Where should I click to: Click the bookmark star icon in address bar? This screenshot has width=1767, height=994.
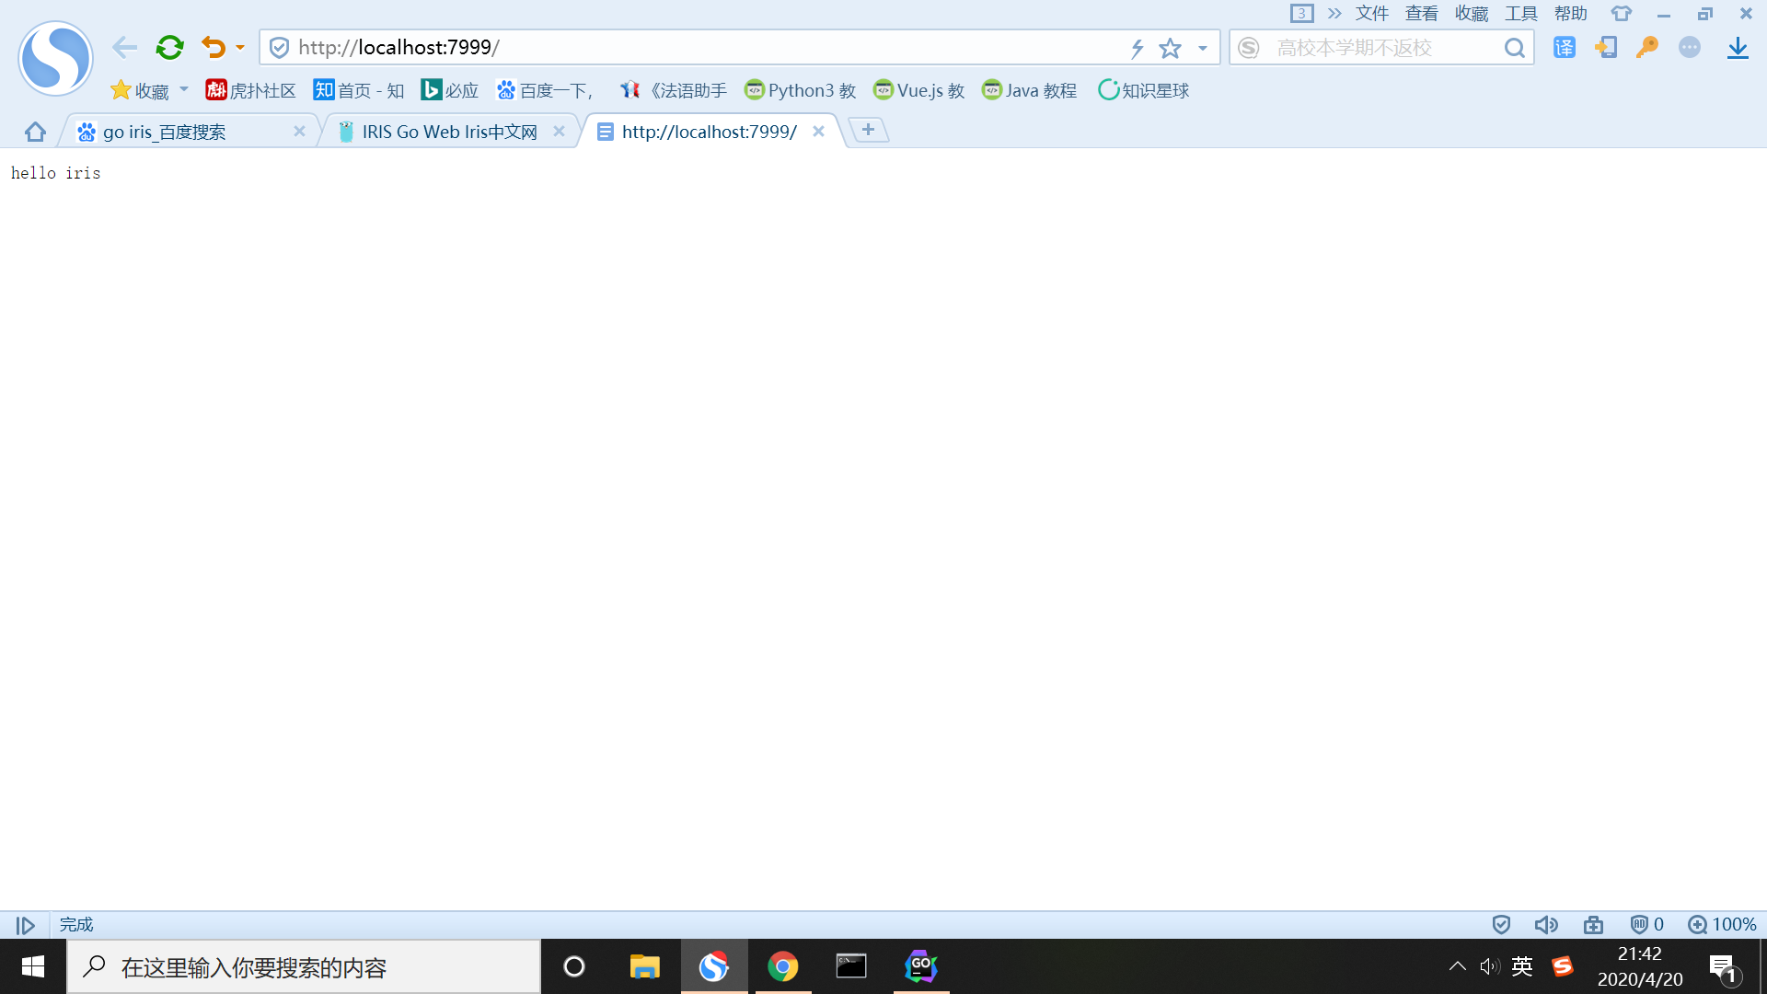1168,47
